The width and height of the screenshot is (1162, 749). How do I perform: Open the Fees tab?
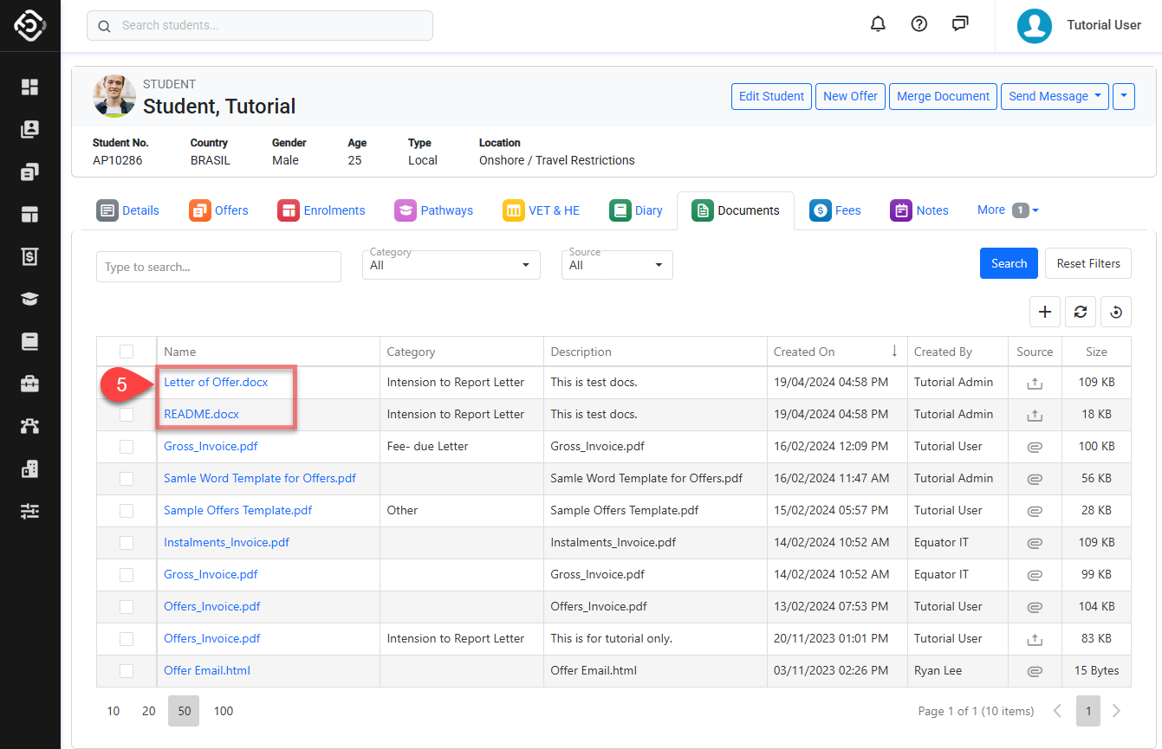coord(835,210)
